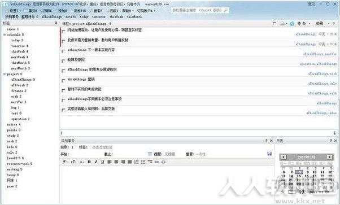
Task: Check the aThinkThings 营销 task checkbox
Action: coord(63,81)
